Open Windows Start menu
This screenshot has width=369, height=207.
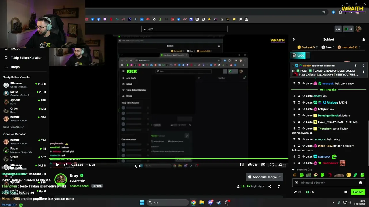coord(142,202)
